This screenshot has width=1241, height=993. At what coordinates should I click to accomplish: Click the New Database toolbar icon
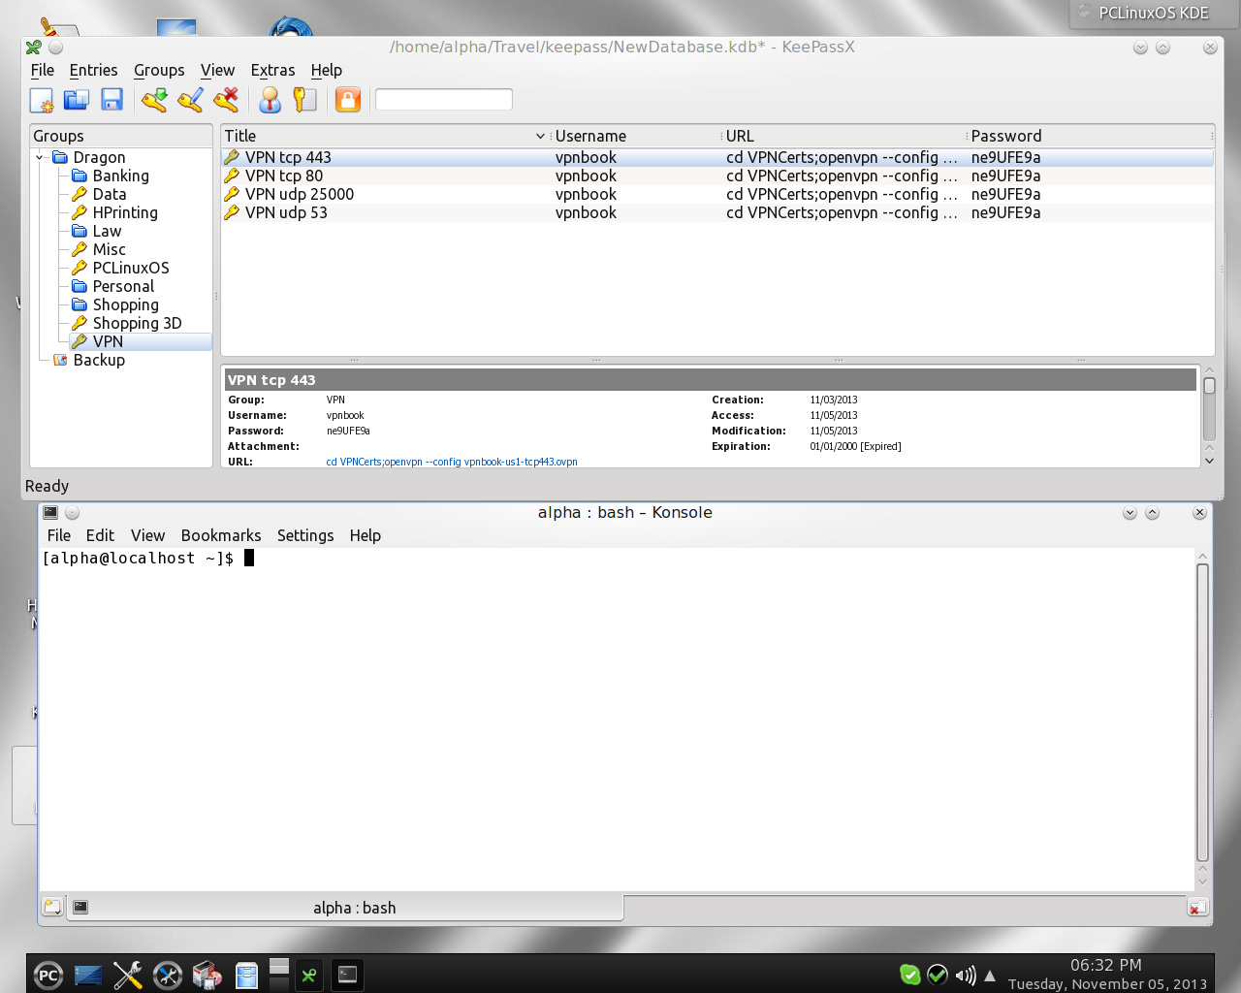(42, 100)
